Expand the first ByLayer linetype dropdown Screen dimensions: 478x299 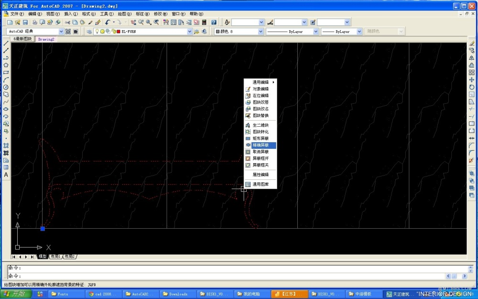pyautogui.click(x=316, y=32)
